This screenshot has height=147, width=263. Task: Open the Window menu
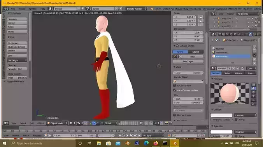point(33,9)
